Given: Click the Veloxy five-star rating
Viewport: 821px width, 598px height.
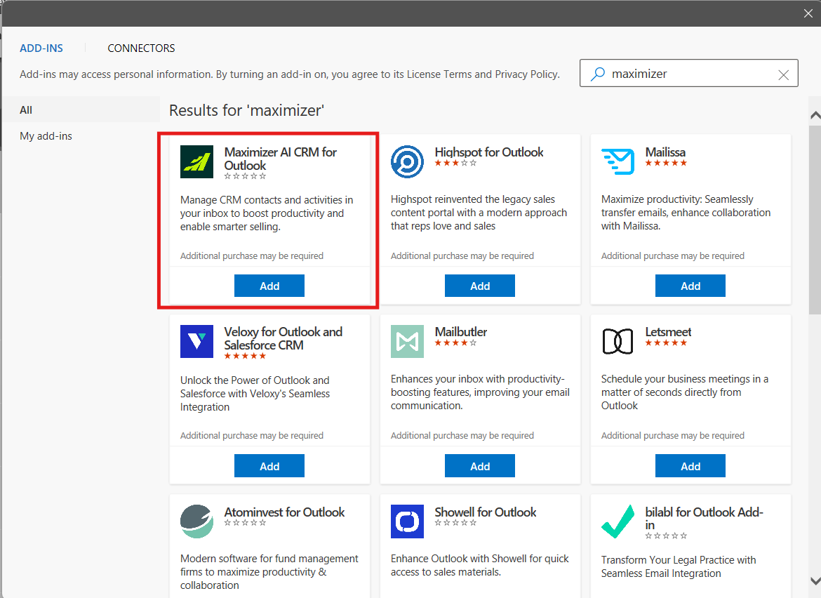Looking at the screenshot, I should coord(245,356).
